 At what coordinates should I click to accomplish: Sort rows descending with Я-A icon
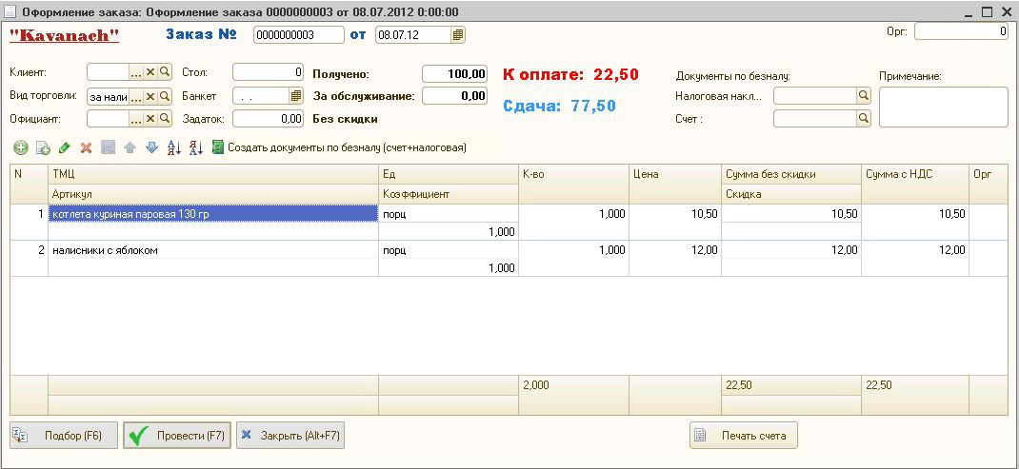[x=195, y=147]
